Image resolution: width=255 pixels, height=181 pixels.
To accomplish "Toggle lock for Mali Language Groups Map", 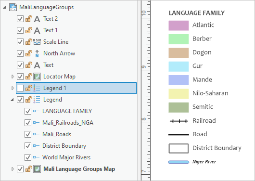I will click(x=29, y=169).
